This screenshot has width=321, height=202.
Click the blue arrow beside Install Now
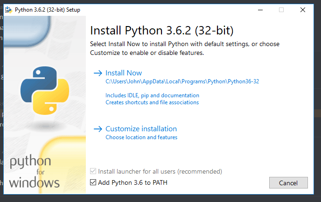[98, 73]
